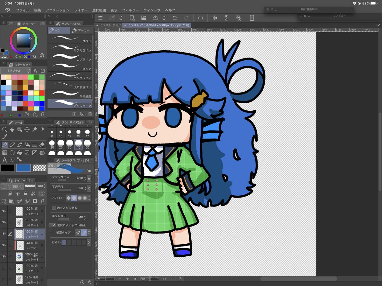Click the New canvas icon

coord(132,18)
